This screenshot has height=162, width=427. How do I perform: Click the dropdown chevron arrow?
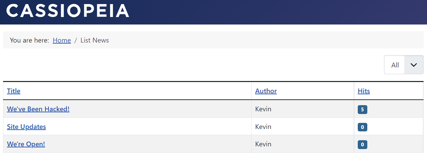click(414, 65)
